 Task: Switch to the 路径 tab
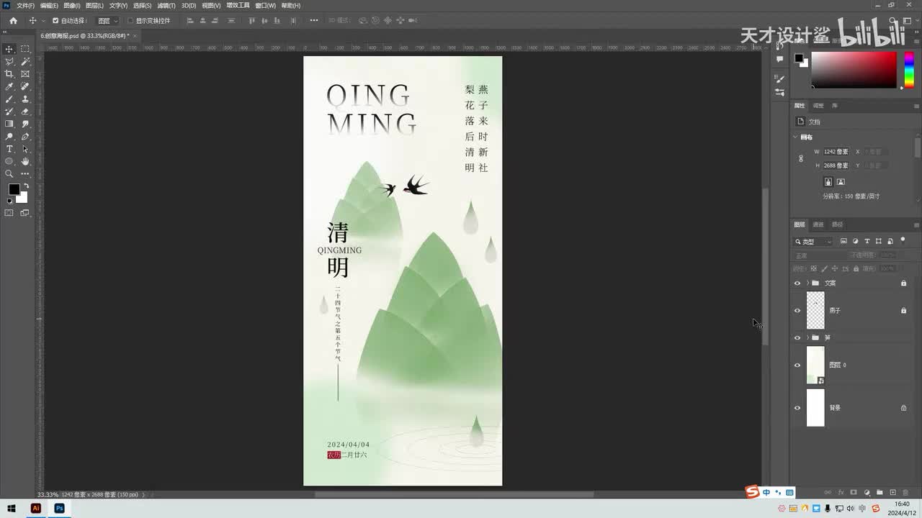(837, 224)
